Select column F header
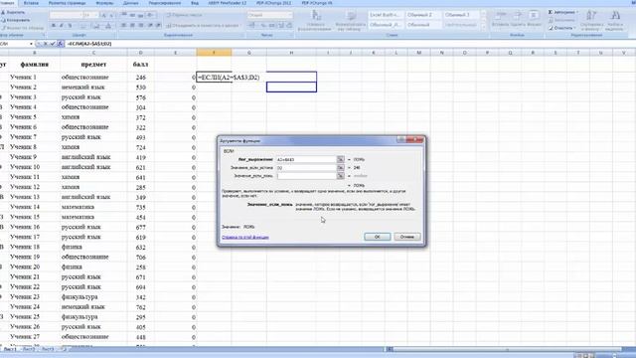The height and width of the screenshot is (358, 636). coord(214,53)
